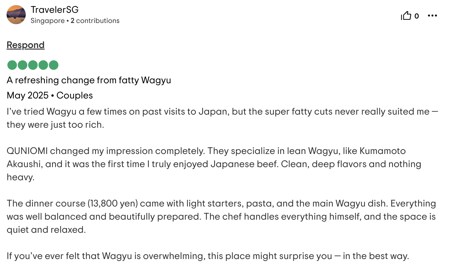Click the thumbs-up helpful icon
The image size is (451, 265).
[406, 16]
